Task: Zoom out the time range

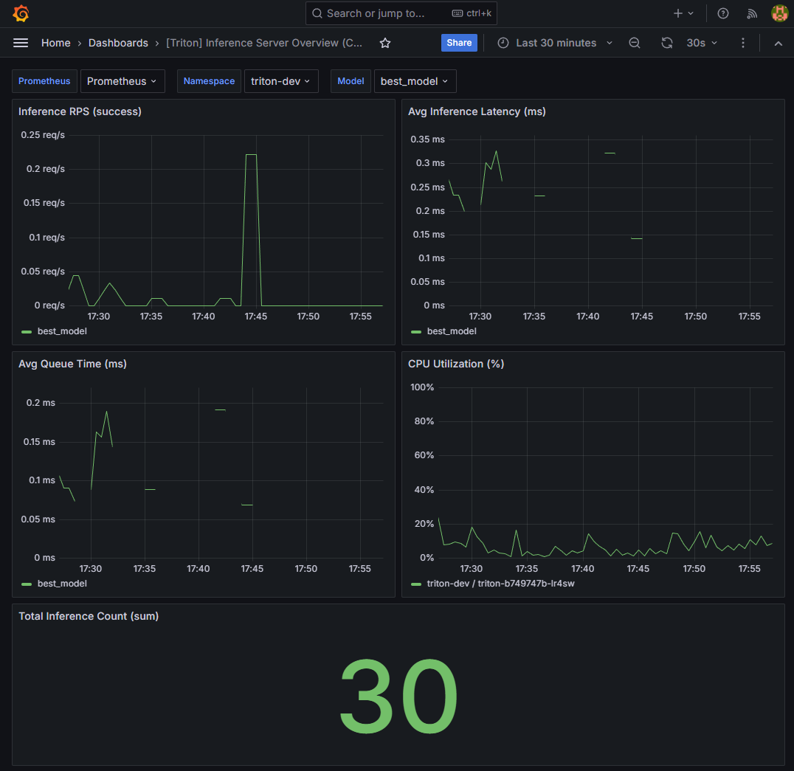Action: (x=635, y=43)
